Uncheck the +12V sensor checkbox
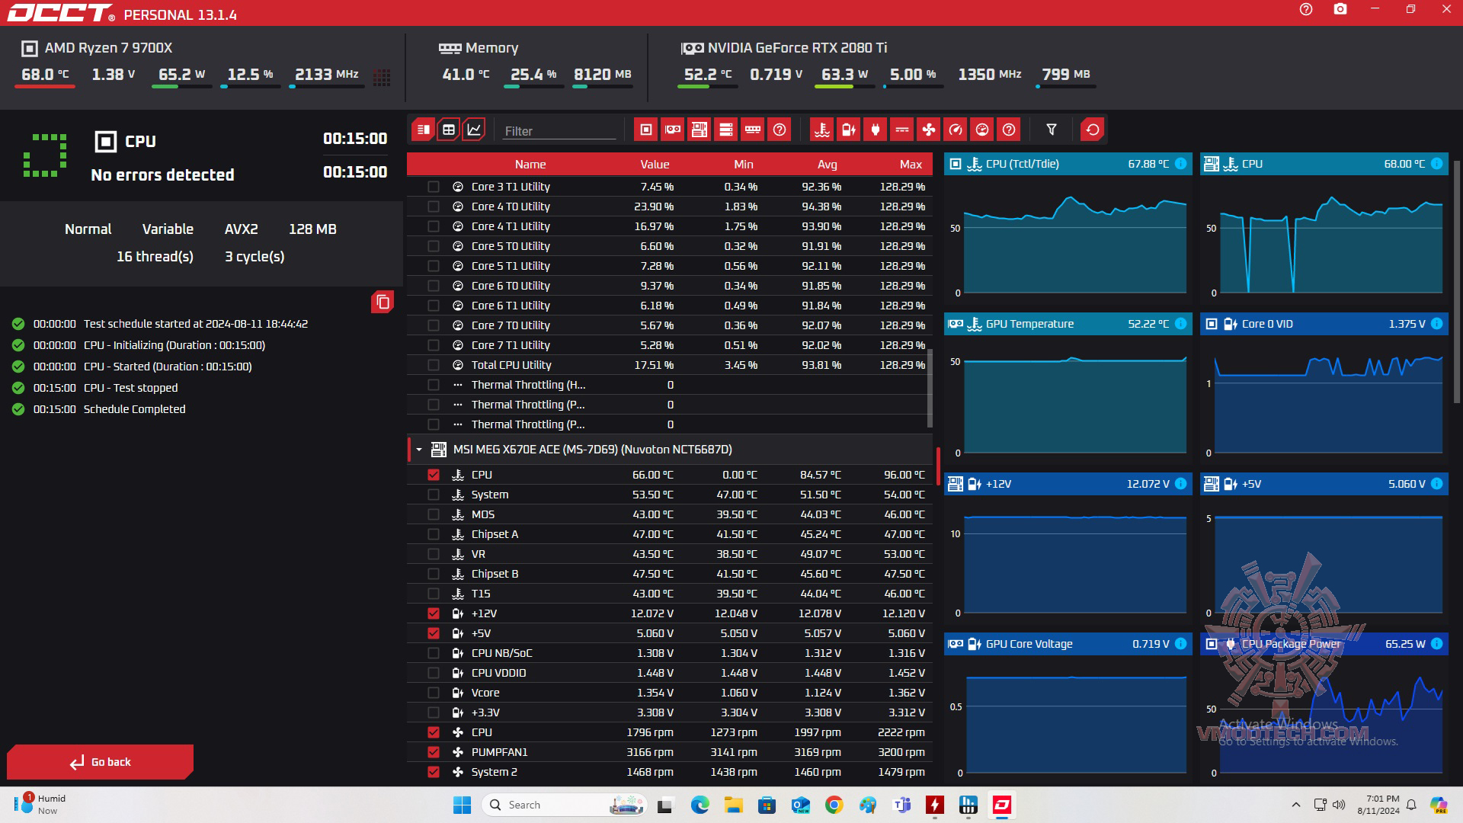Viewport: 1463px width, 823px height. 434,613
